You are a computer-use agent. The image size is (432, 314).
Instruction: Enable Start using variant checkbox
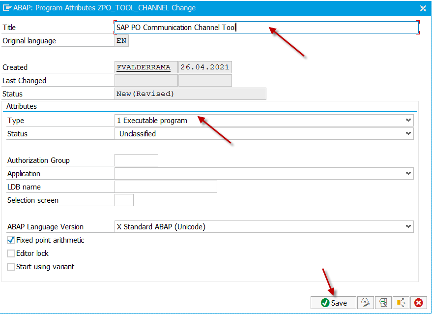click(11, 267)
